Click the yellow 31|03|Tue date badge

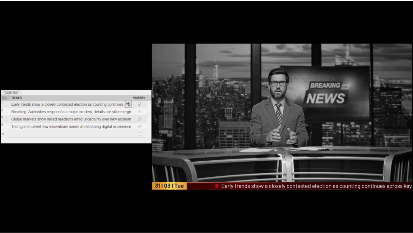tap(169, 186)
